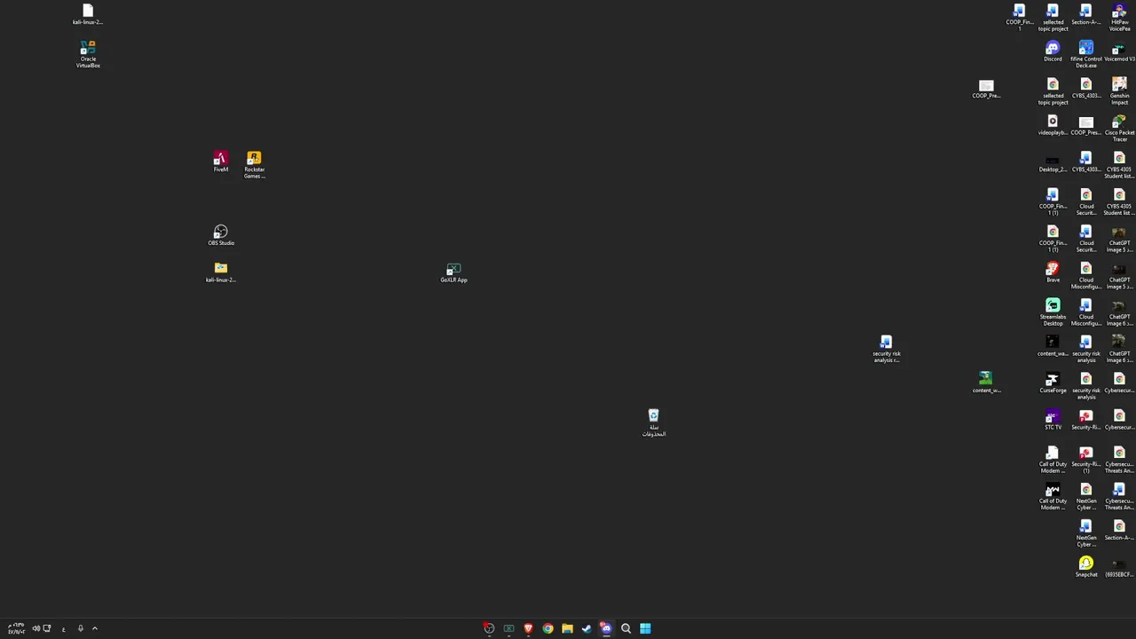
Task: Select the Recycle Bin desktop icon
Action: (x=654, y=423)
